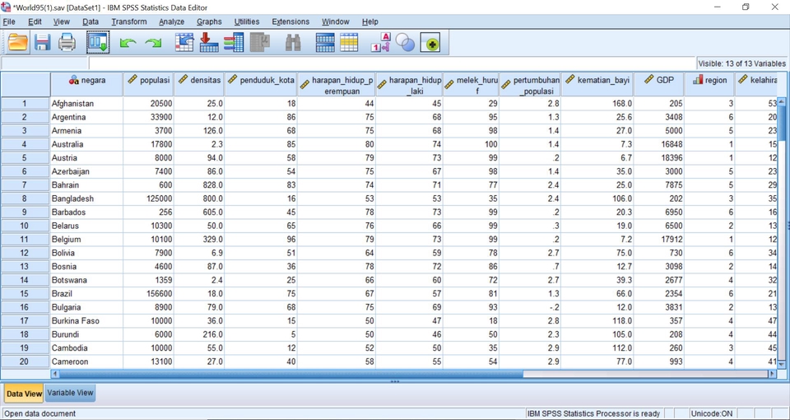Click the ordinal bar icon beside region
The image size is (790, 420).
pos(698,80)
